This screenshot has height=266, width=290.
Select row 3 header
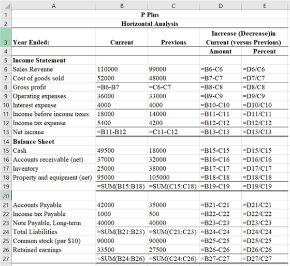(x=6, y=37)
